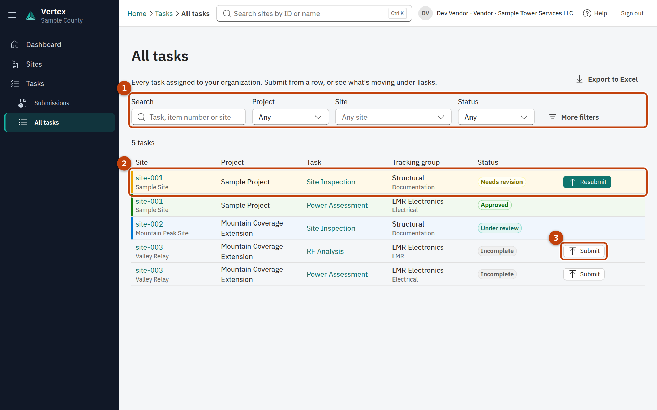Click the Sites building icon
657x410 pixels.
point(15,64)
